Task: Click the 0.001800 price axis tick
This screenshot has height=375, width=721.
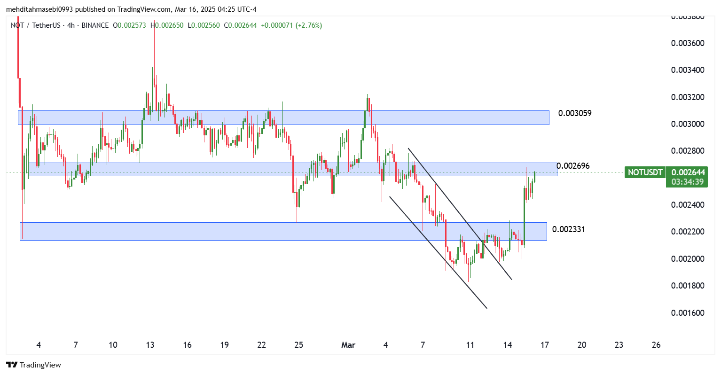Action: pyautogui.click(x=688, y=286)
